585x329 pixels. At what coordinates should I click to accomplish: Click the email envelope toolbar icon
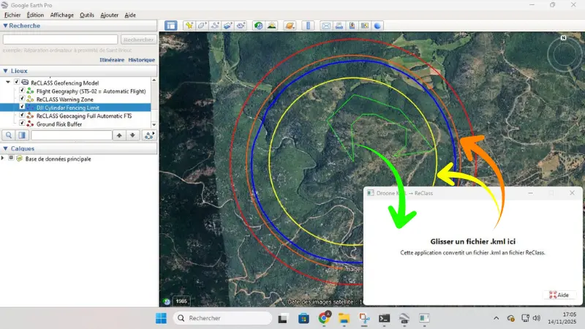pyautogui.click(x=327, y=26)
